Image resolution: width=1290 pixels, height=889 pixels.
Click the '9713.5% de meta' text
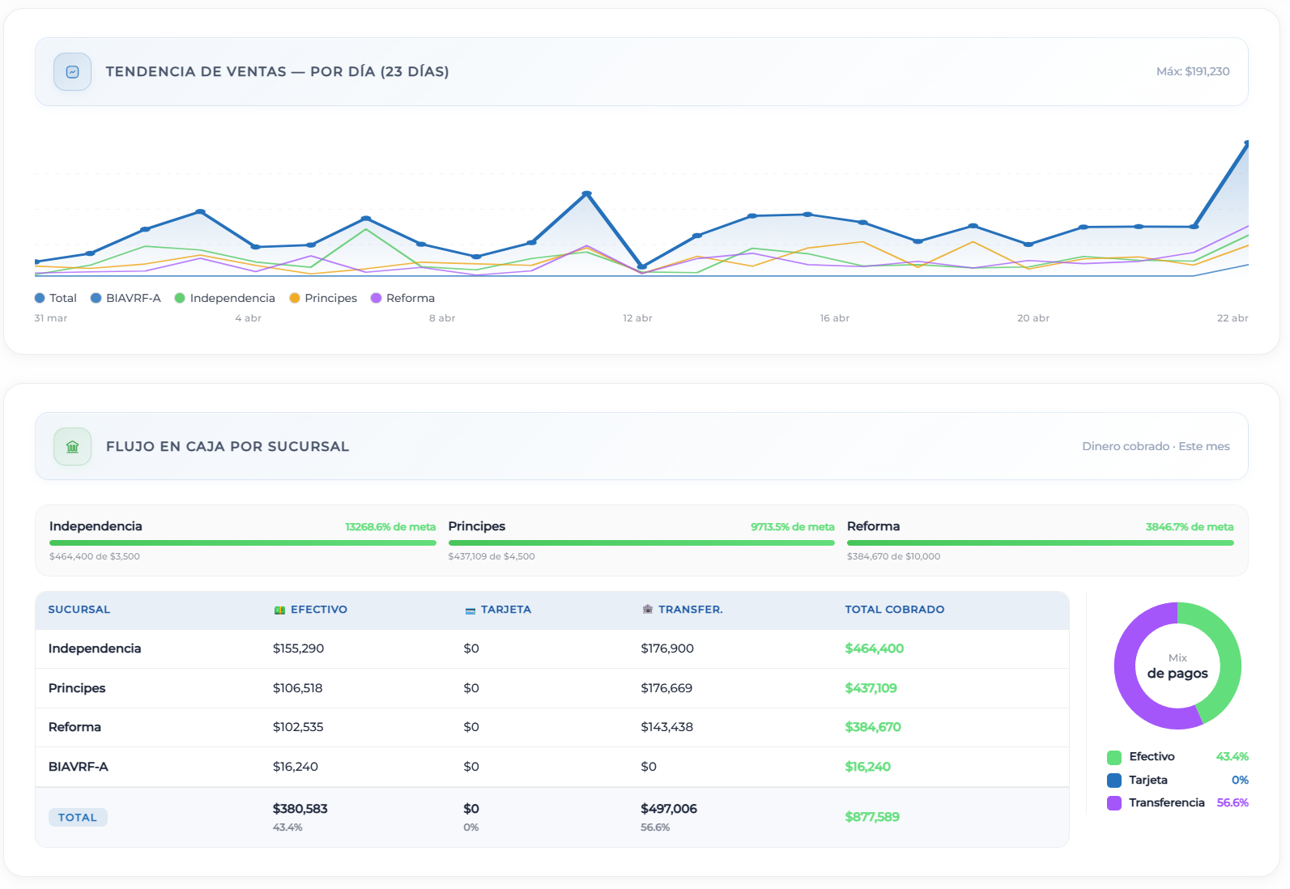(793, 527)
